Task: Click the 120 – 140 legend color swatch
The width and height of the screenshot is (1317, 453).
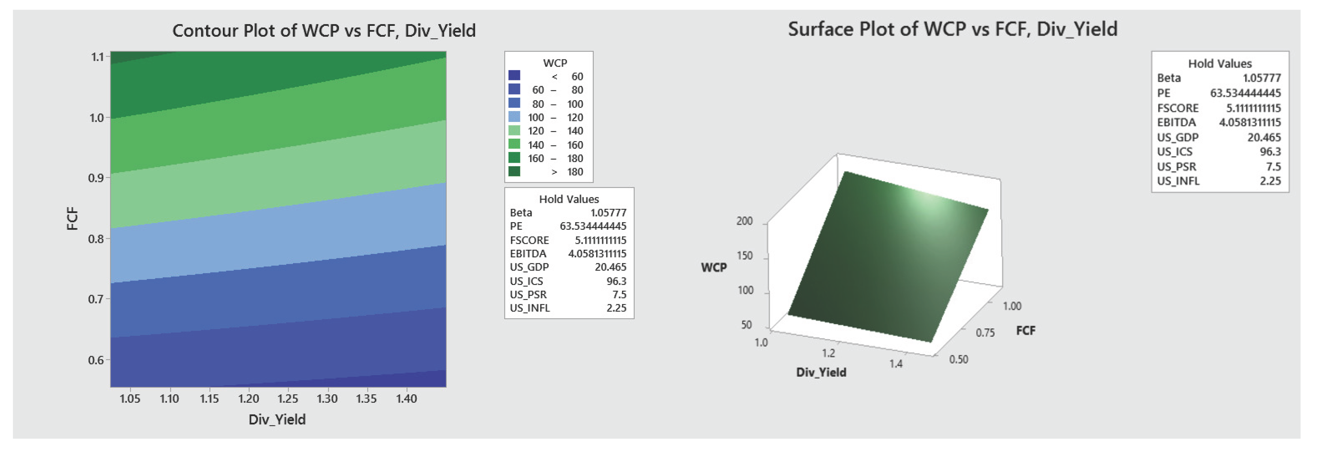Action: pyautogui.click(x=514, y=131)
